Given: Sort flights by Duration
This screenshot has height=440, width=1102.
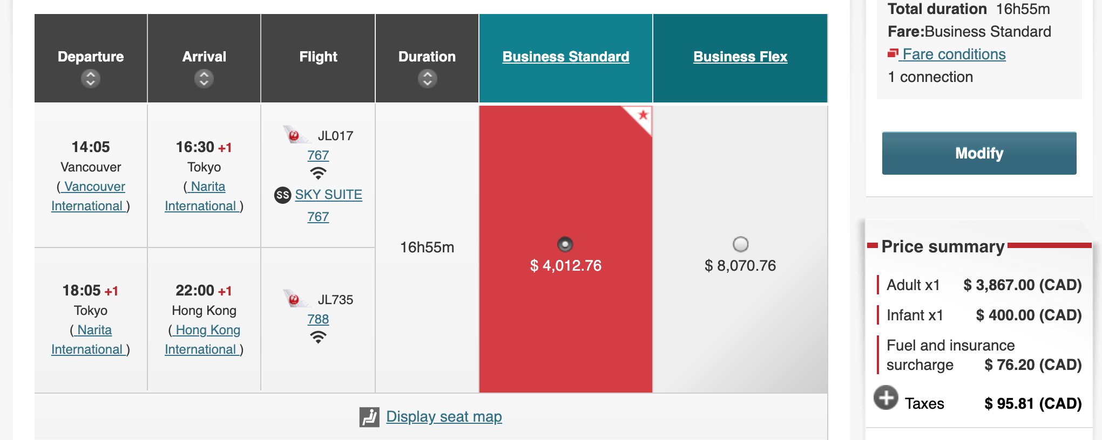Looking at the screenshot, I should tap(427, 79).
